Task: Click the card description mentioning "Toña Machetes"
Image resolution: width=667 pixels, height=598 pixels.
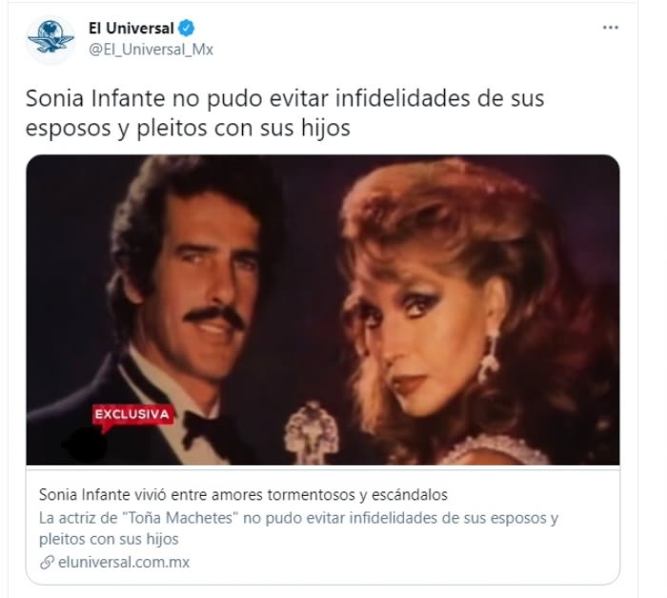Action: pos(298,528)
